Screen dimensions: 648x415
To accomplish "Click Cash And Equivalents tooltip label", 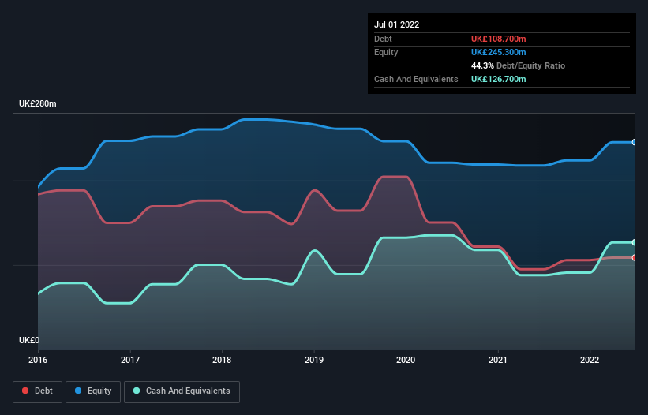I will coord(416,79).
